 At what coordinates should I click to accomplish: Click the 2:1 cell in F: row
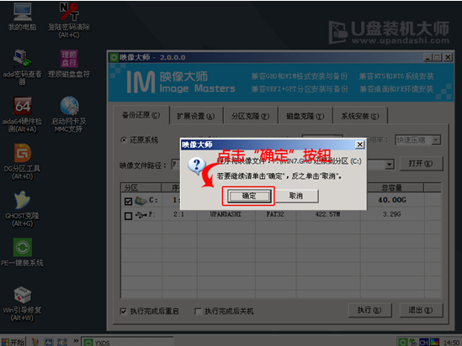tap(178, 214)
